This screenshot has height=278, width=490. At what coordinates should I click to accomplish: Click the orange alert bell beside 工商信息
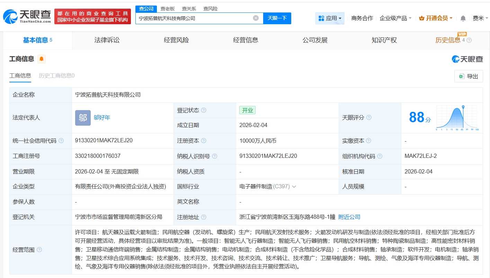(42, 59)
